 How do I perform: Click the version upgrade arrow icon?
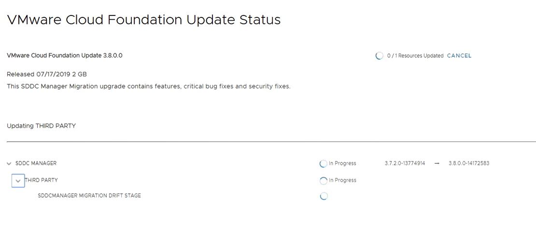(x=437, y=164)
